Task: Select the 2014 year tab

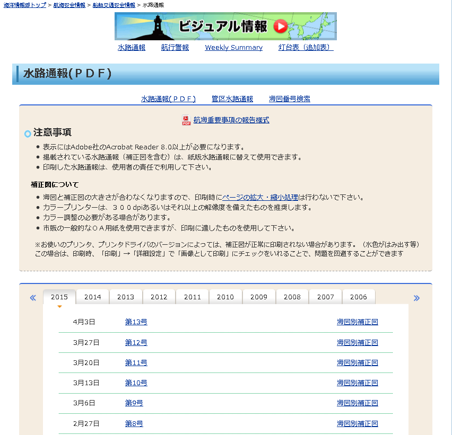Action: (x=92, y=297)
